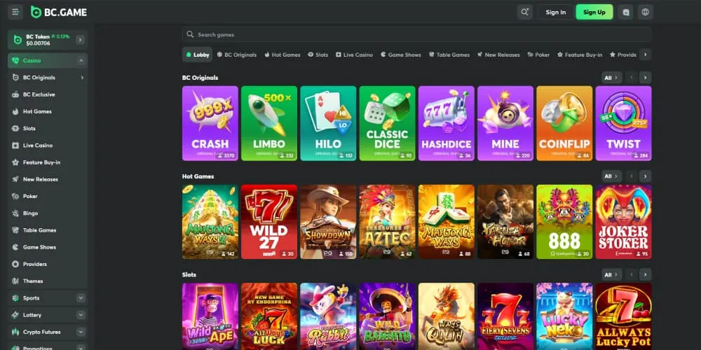This screenshot has width=701, height=350.
Task: Click the search icon in top header
Action: [525, 12]
